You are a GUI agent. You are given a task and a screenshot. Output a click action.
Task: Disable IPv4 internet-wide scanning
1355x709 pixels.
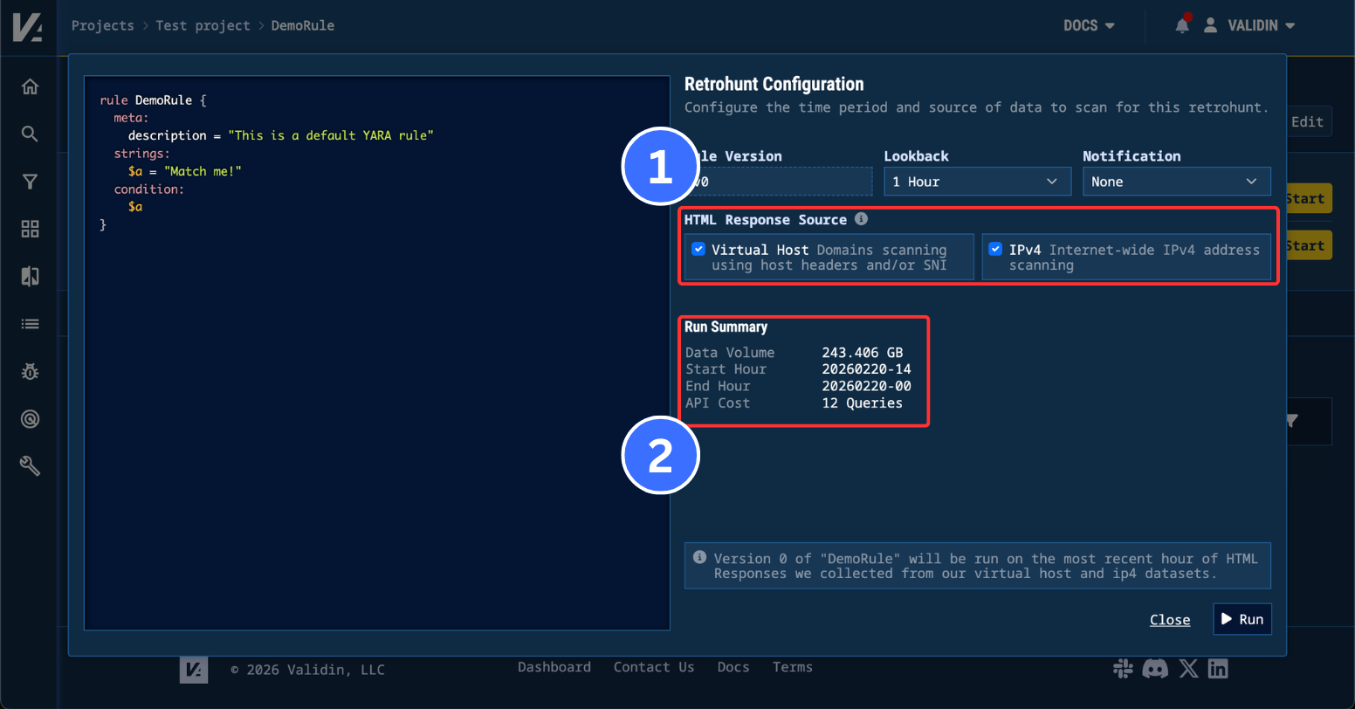click(x=995, y=249)
